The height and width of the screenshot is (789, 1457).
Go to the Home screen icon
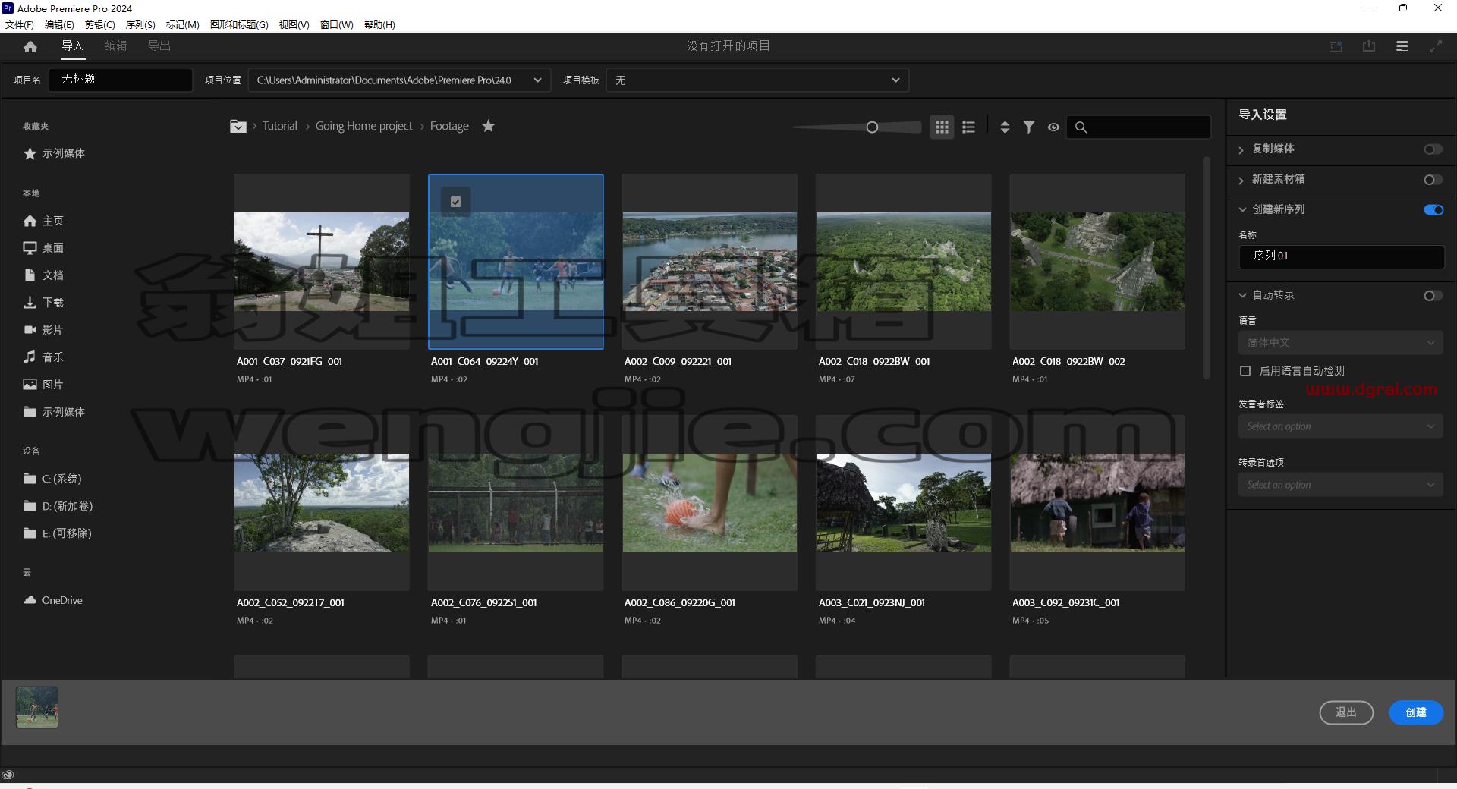tap(30, 46)
